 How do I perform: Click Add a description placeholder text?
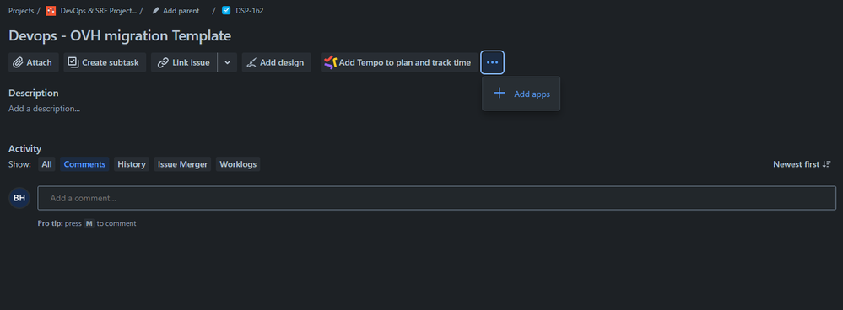(x=44, y=109)
